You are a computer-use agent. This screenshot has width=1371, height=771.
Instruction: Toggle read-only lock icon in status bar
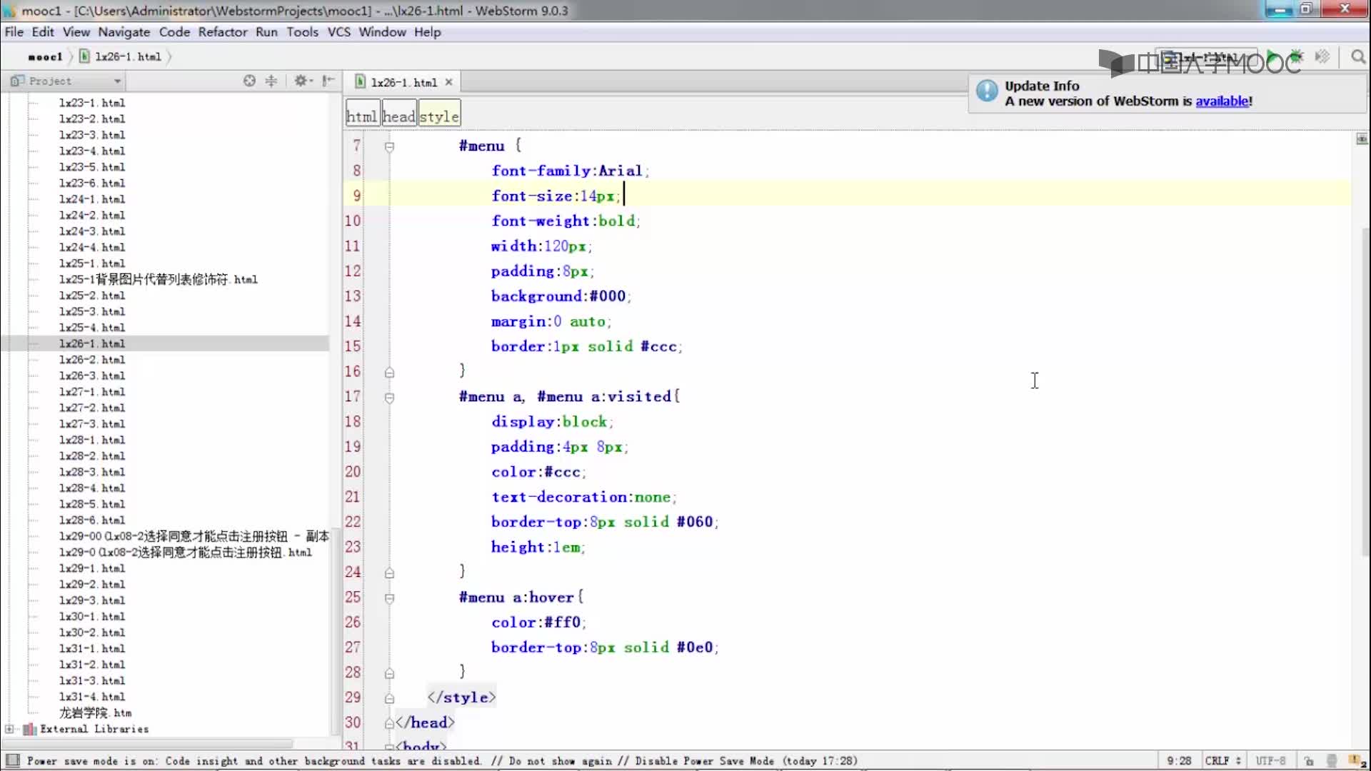pyautogui.click(x=1308, y=761)
